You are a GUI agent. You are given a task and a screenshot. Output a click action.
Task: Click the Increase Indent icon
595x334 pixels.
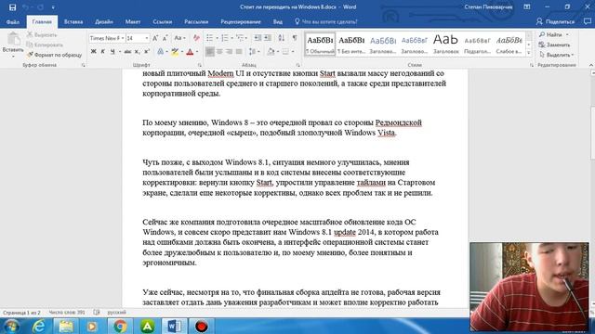[268, 38]
